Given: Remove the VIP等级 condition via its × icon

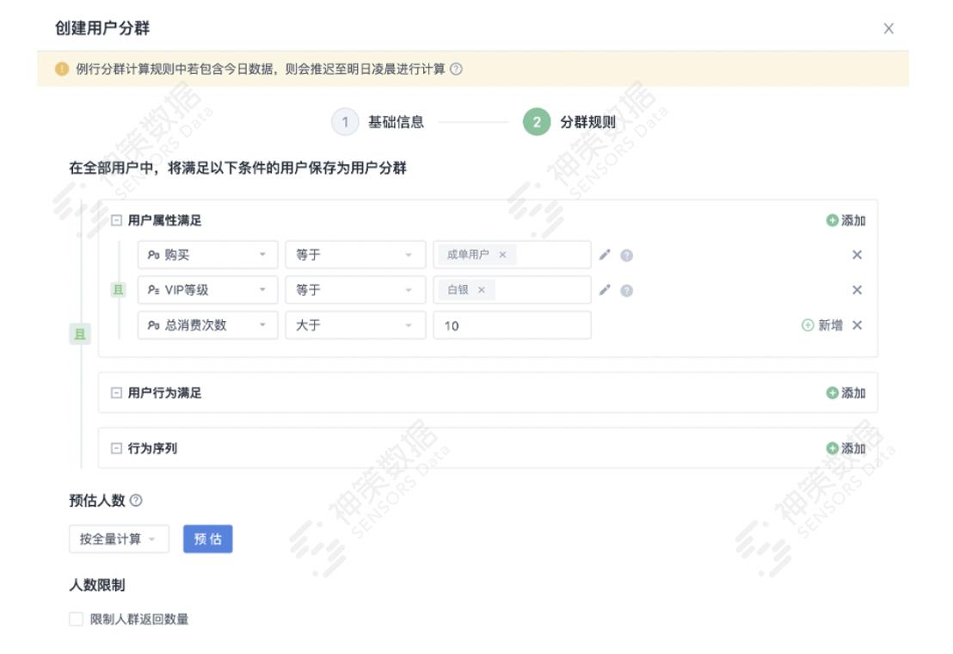Looking at the screenshot, I should tap(857, 288).
